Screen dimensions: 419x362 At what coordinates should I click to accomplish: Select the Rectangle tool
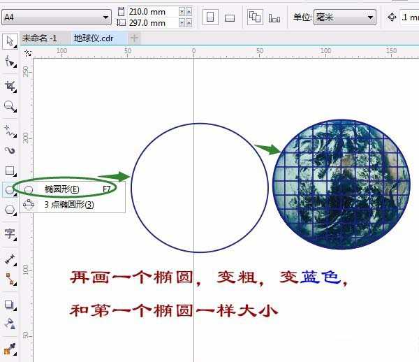10,171
